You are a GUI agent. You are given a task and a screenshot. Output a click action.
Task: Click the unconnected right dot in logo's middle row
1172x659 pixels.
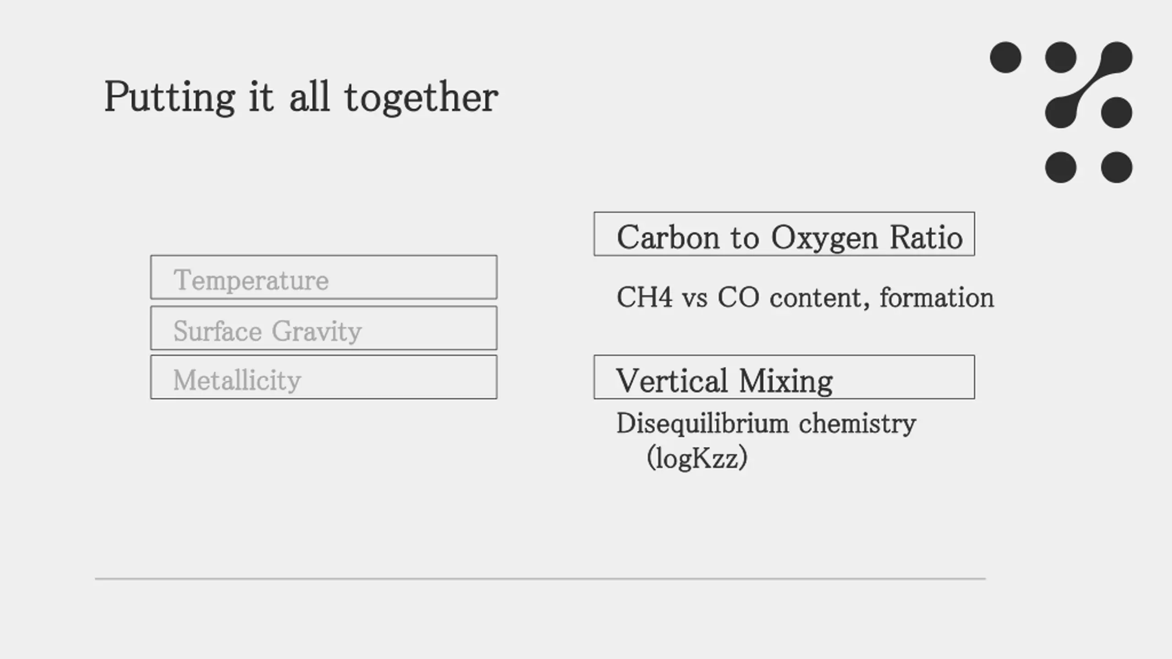[x=1116, y=112]
